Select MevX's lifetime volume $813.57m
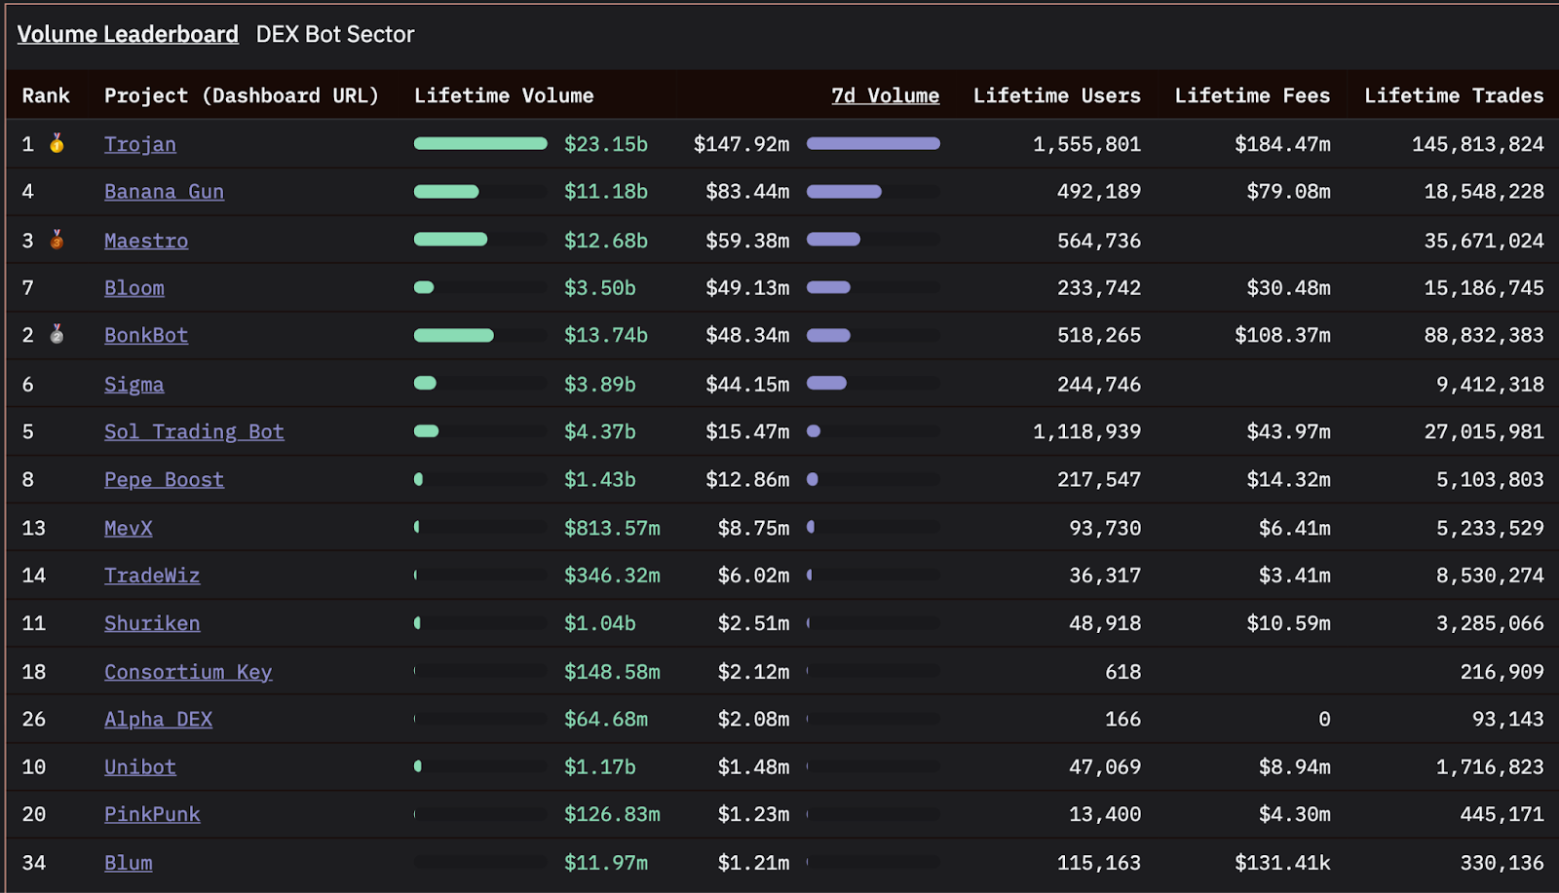 click(612, 528)
